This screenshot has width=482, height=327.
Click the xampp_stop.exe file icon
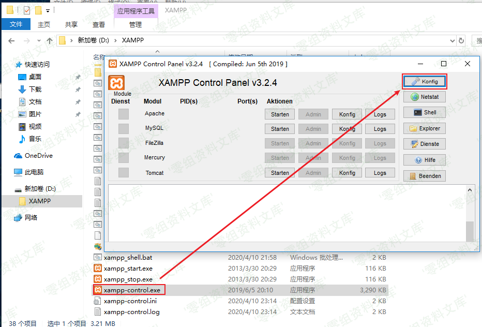click(x=98, y=279)
